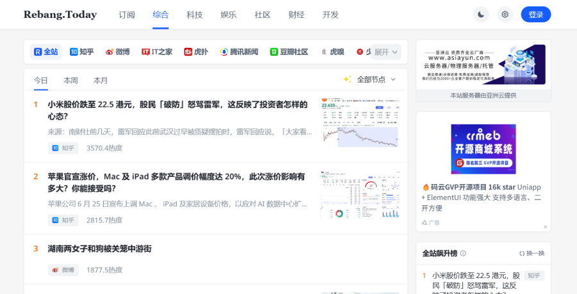The width and height of the screenshot is (577, 294).
Task: Switch to the 财经 tab
Action: click(x=297, y=15)
